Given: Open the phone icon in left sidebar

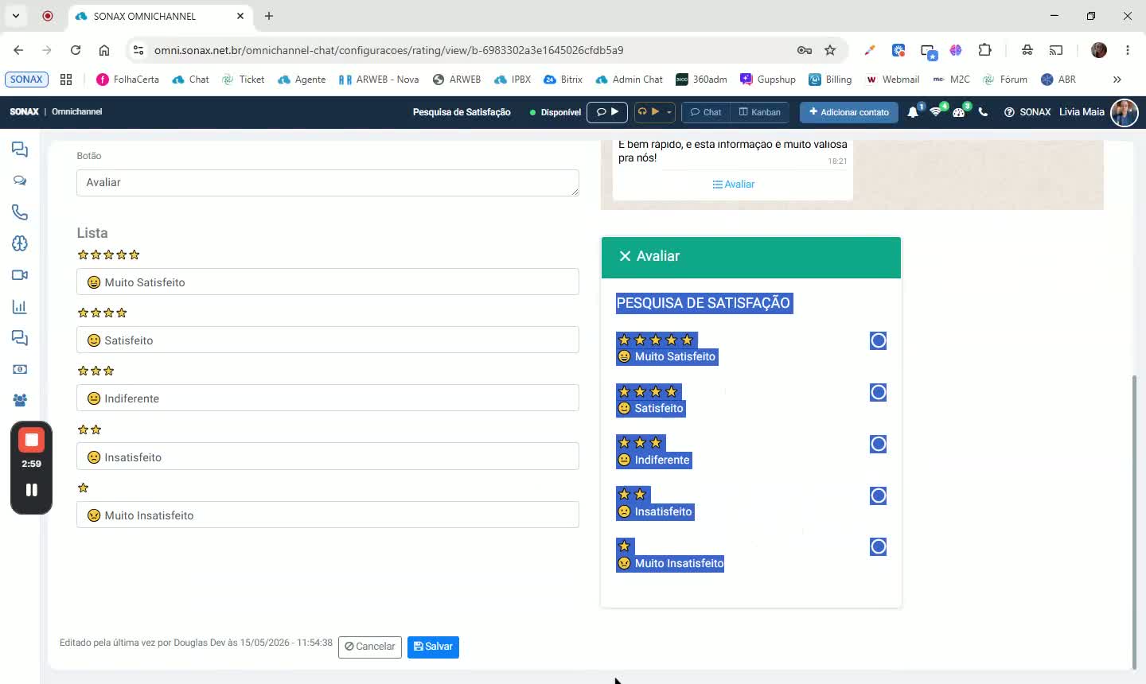Looking at the screenshot, I should tap(20, 212).
